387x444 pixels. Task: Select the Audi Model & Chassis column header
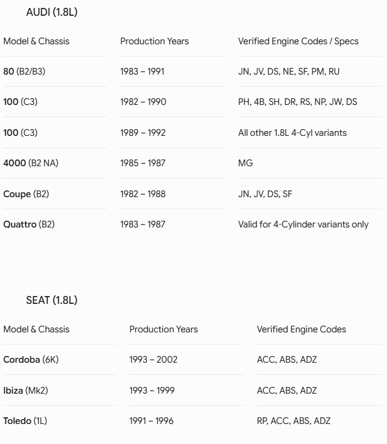36,41
